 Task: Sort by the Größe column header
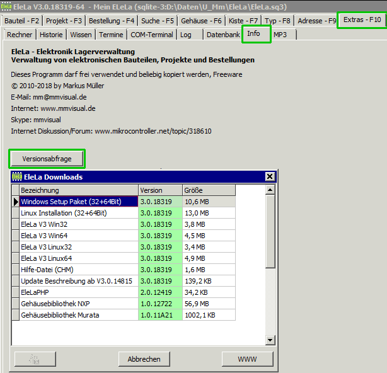pos(209,190)
